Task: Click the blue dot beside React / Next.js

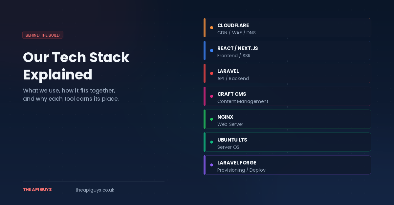Action: 211,51
